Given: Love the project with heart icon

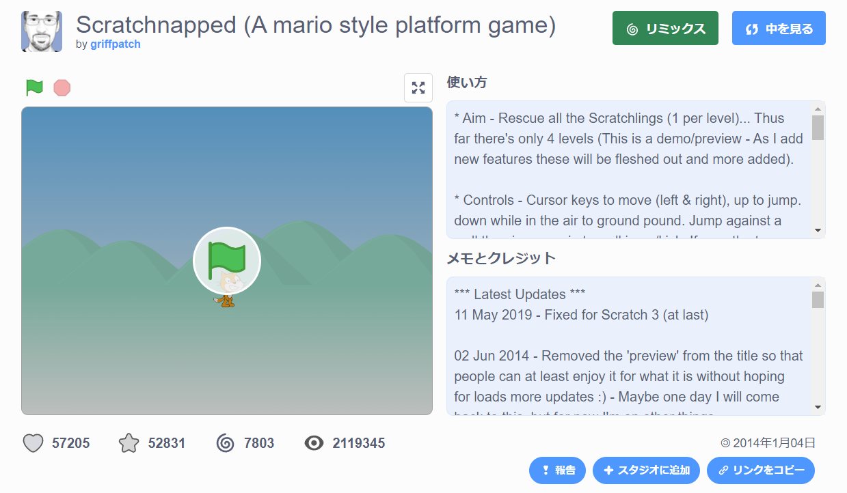Looking at the screenshot, I should coord(33,443).
